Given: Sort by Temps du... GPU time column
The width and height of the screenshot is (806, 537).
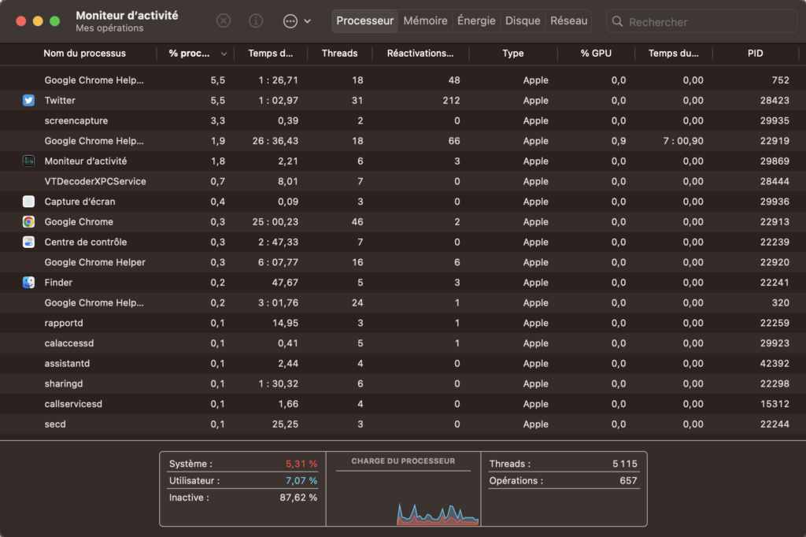Looking at the screenshot, I should pos(674,53).
